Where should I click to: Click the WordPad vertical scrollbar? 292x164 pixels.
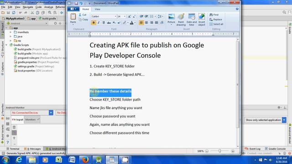tap(238, 85)
